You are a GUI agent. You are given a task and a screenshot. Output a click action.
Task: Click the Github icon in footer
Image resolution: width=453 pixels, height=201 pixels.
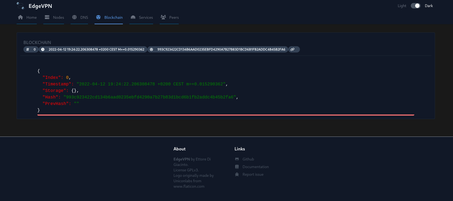pyautogui.click(x=237, y=159)
